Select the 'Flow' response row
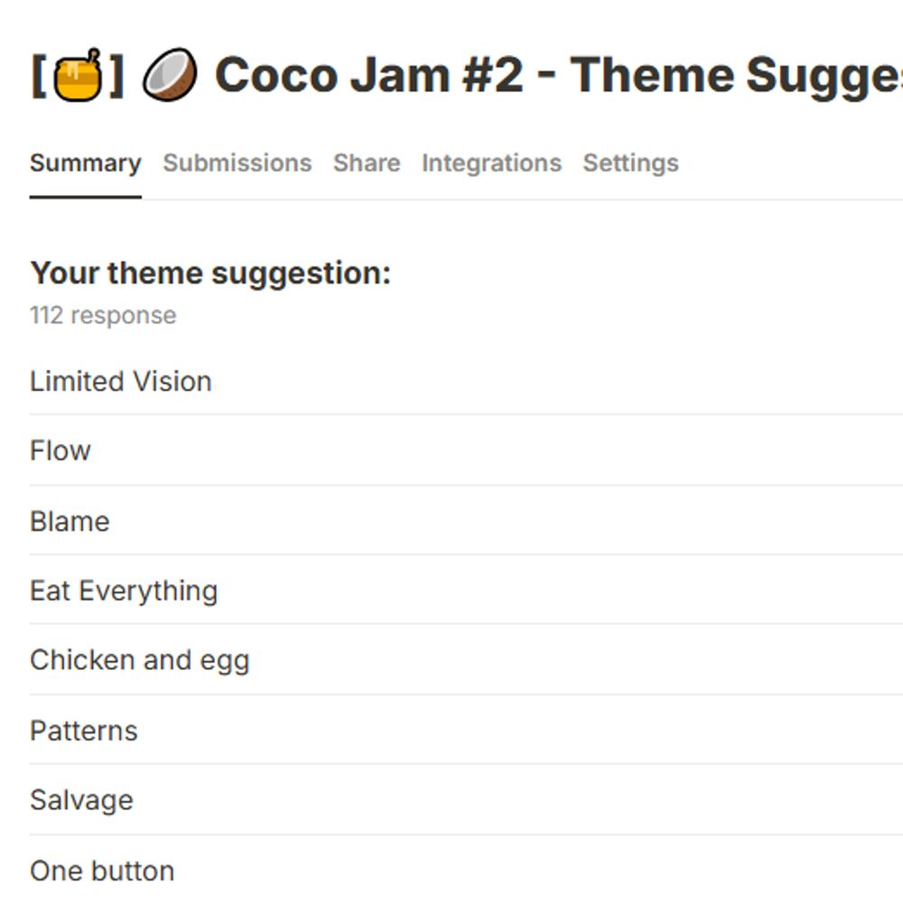903x903 pixels. (x=467, y=451)
